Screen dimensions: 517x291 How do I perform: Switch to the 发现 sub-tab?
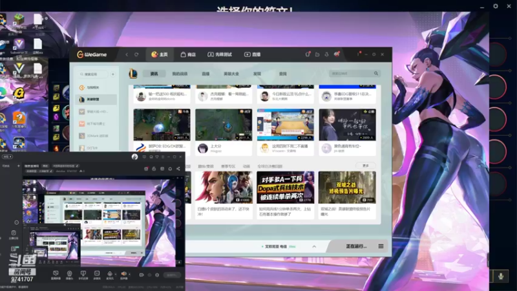click(x=257, y=74)
